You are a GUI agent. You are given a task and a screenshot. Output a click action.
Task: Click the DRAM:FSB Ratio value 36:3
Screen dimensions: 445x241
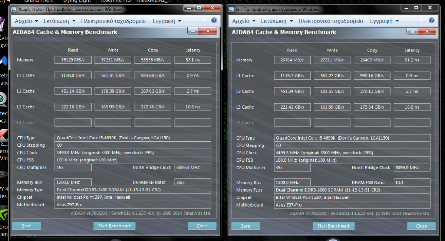pos(193,182)
